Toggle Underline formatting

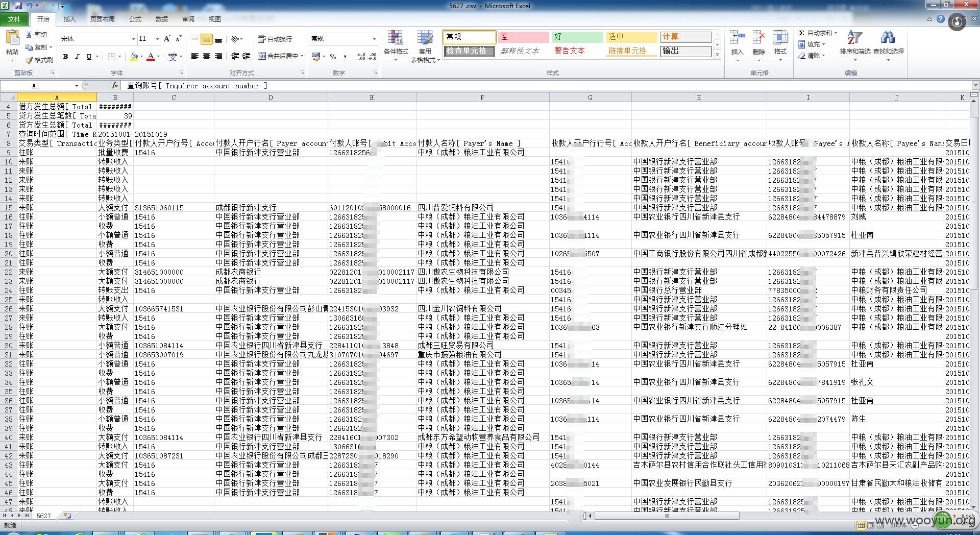click(89, 57)
